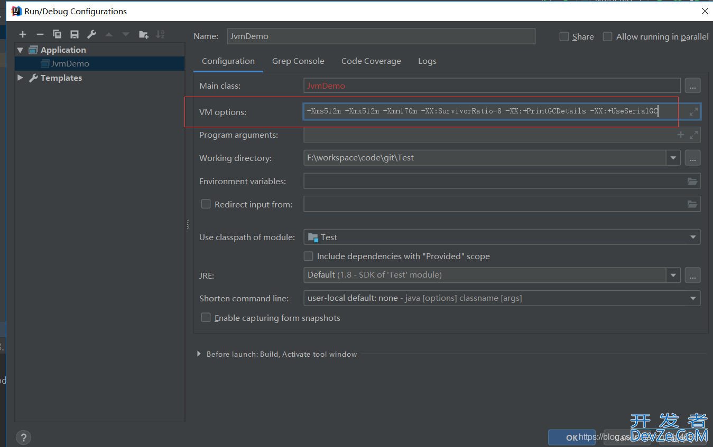Browse environment variables folder icon
Viewport: 713px width, 447px height.
pyautogui.click(x=692, y=181)
